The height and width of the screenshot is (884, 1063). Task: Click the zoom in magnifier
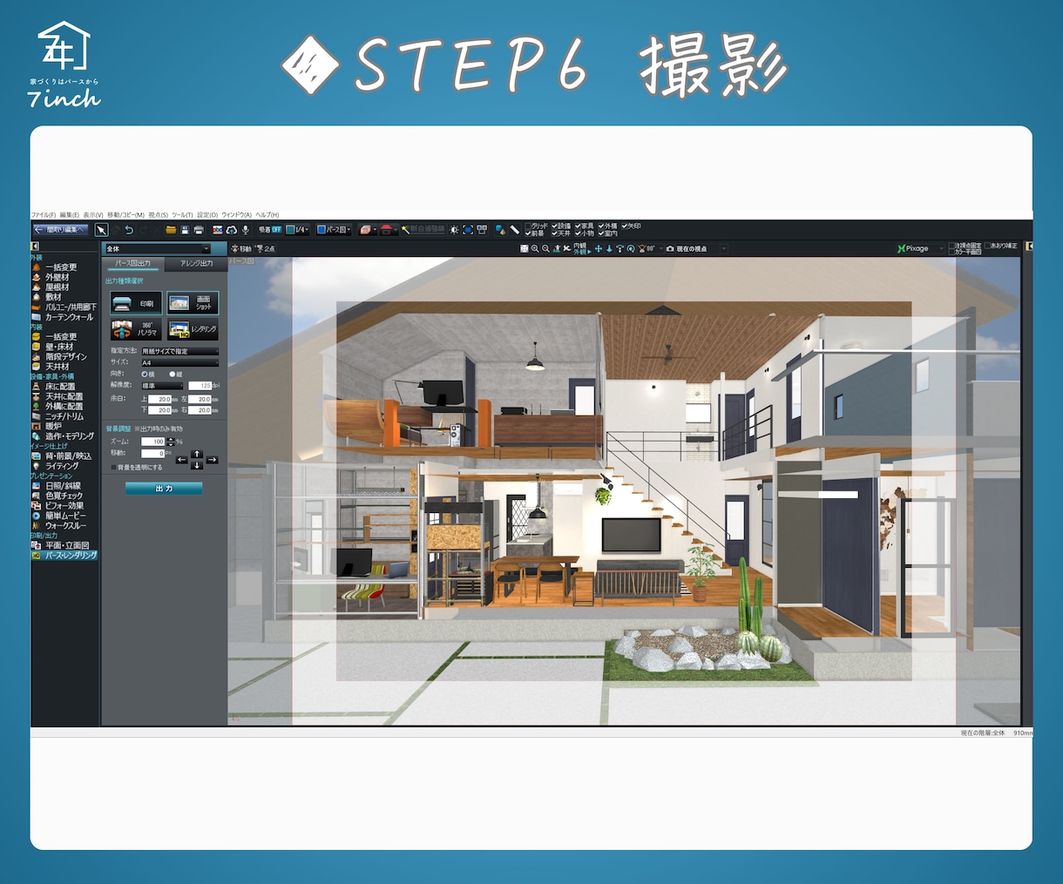(x=535, y=249)
